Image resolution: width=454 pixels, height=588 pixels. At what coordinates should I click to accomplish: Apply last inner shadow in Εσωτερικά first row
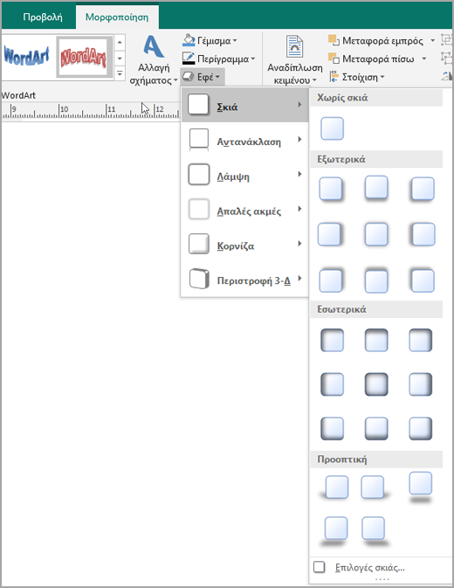(x=420, y=340)
